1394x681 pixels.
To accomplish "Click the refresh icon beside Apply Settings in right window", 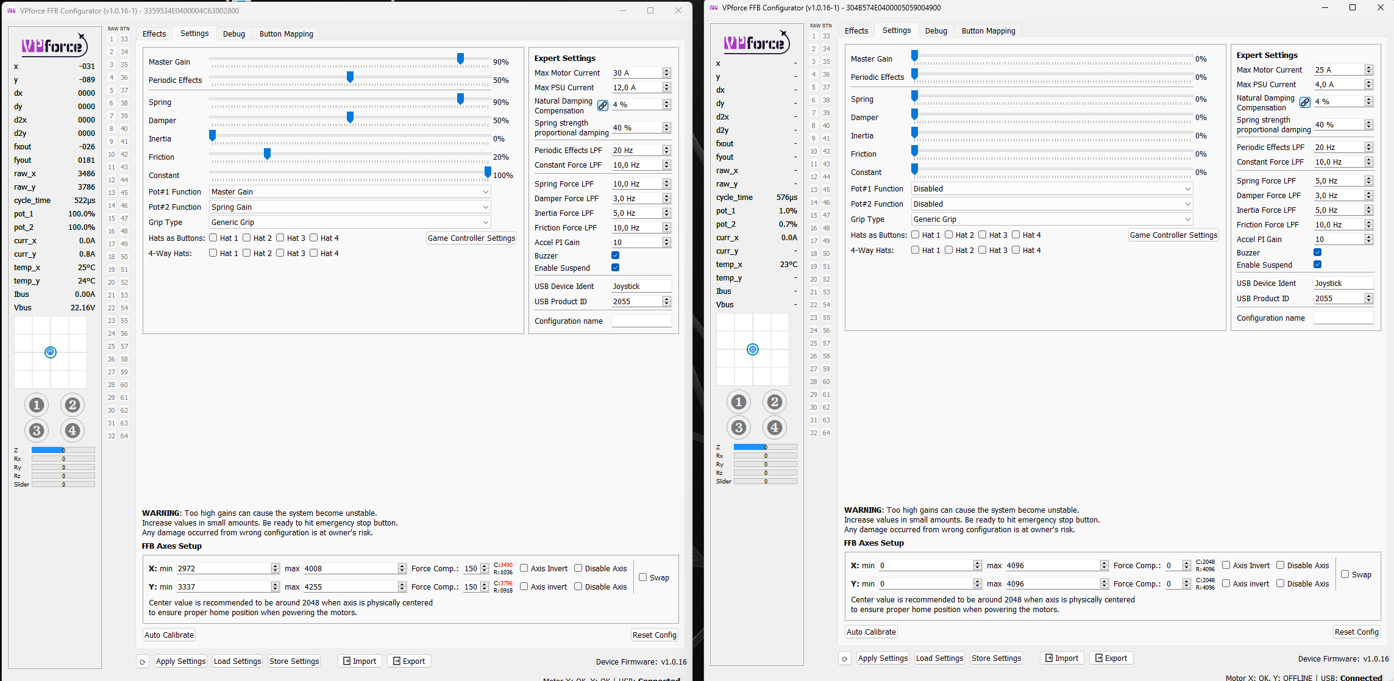I will (x=845, y=658).
